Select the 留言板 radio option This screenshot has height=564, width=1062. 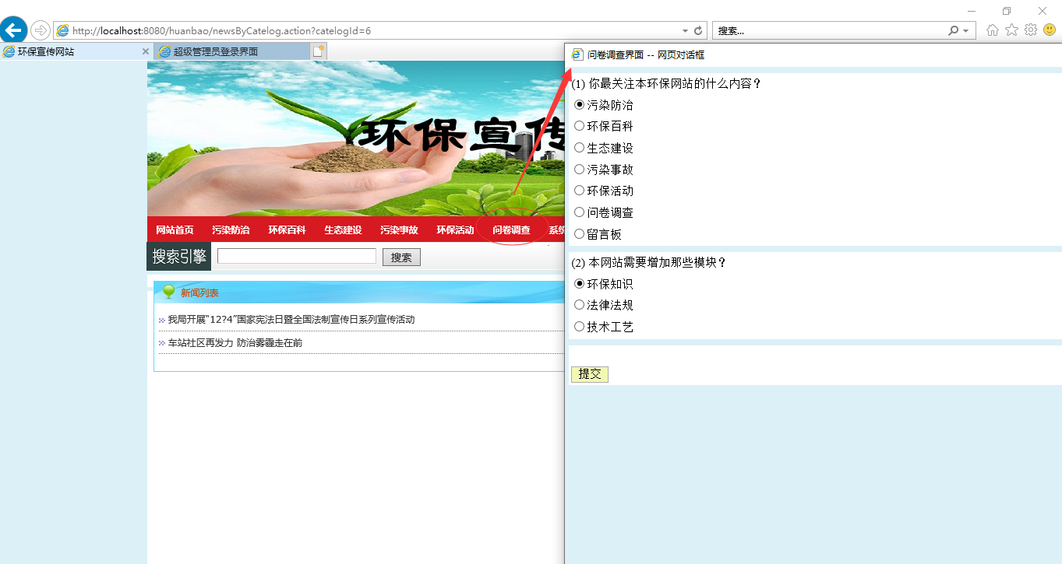click(x=579, y=233)
